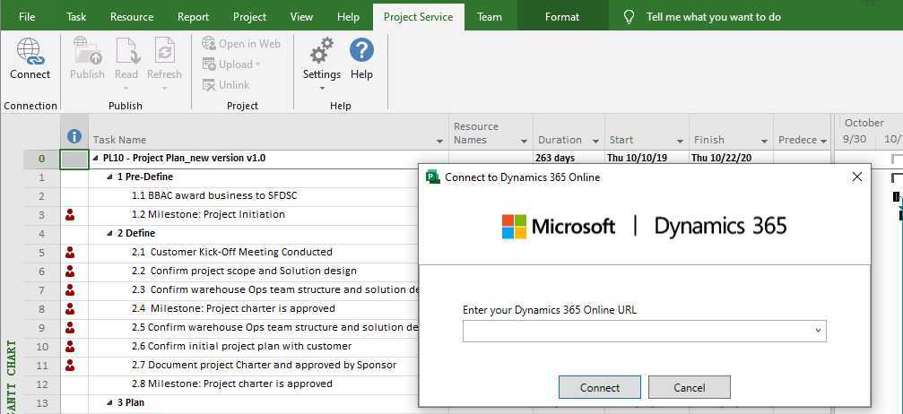The image size is (903, 414).
Task: Open Settings gears icon in ribbon
Action: tap(321, 51)
